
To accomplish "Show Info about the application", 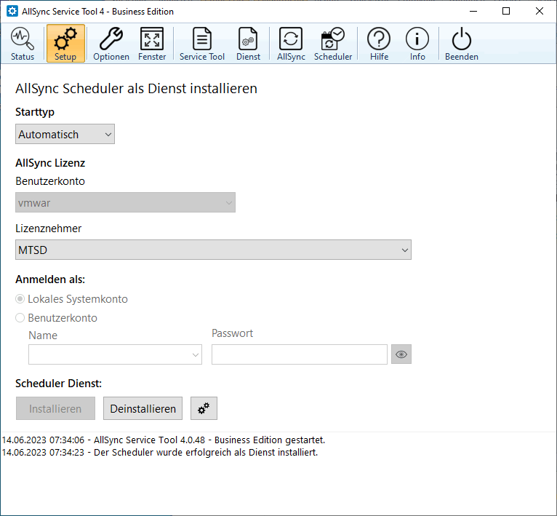I will pyautogui.click(x=417, y=44).
